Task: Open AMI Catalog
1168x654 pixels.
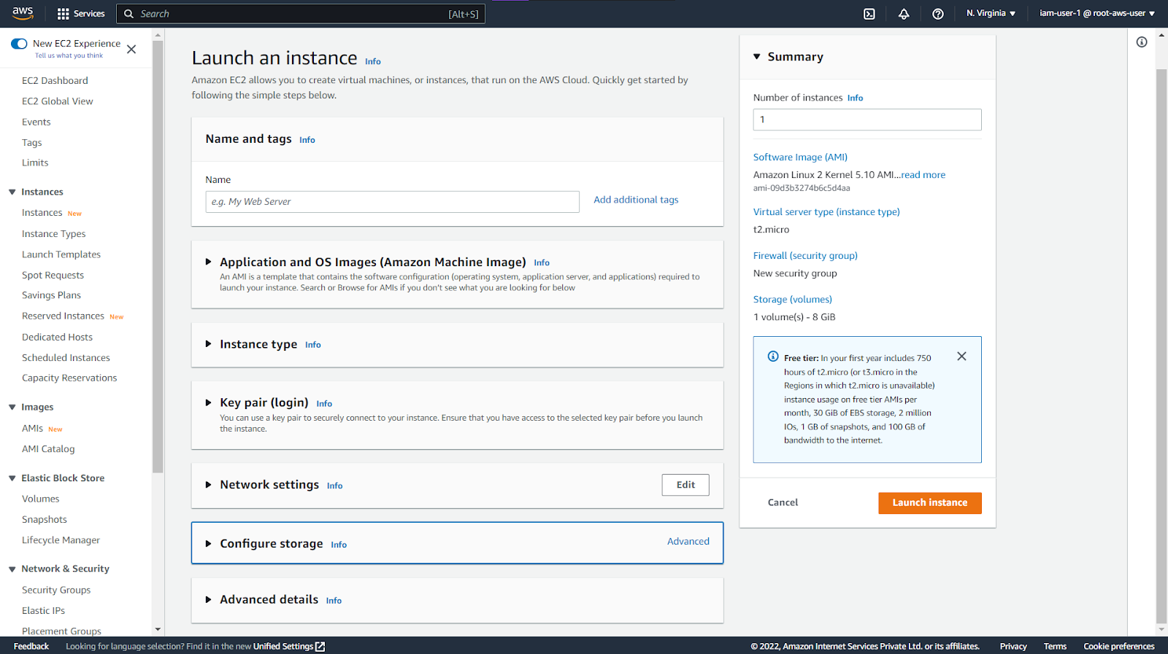Action: 48,449
